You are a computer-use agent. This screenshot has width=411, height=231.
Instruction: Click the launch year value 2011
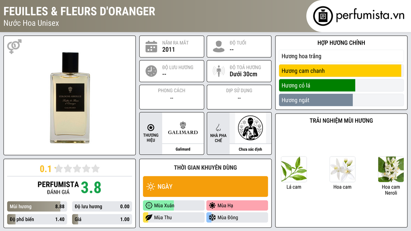(x=168, y=49)
